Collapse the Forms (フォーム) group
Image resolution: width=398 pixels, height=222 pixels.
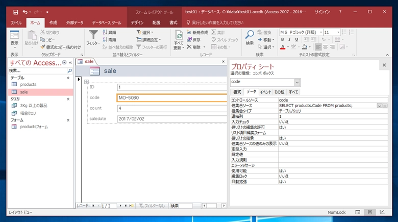pyautogui.click(x=68, y=120)
